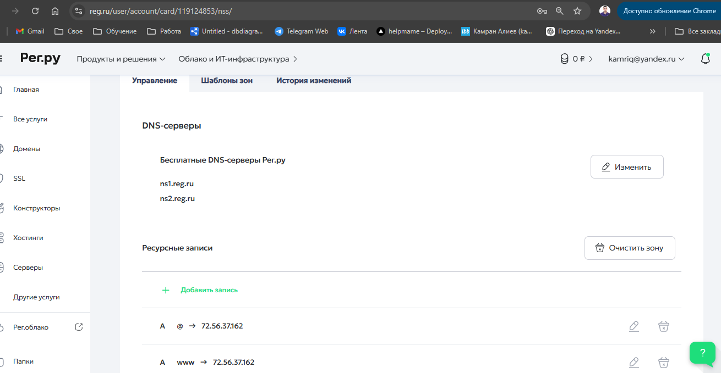This screenshot has height=373, width=721.
Task: Open the Камран Алиев ibb bookmark
Action: tap(497, 31)
